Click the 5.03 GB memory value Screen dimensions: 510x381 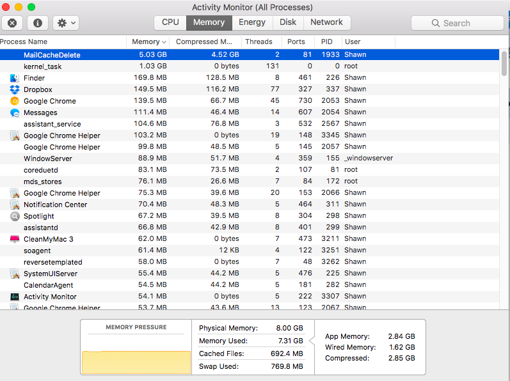point(152,54)
